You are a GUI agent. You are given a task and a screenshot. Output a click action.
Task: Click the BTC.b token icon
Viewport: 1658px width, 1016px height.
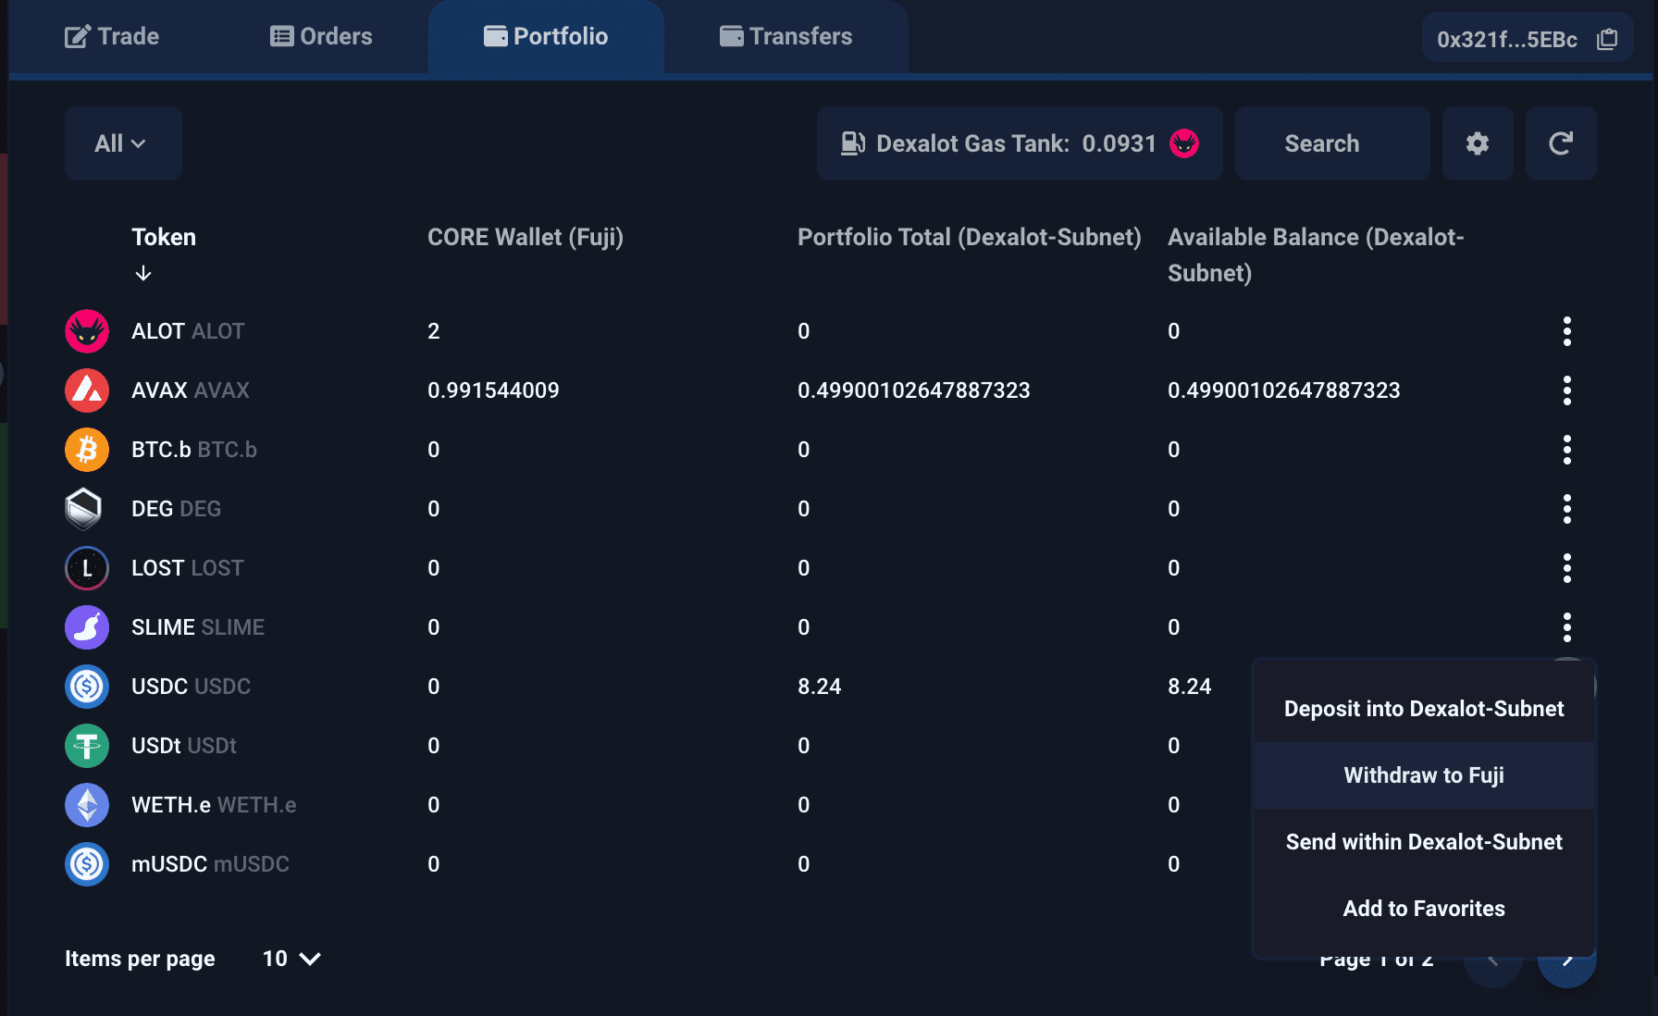coord(87,450)
